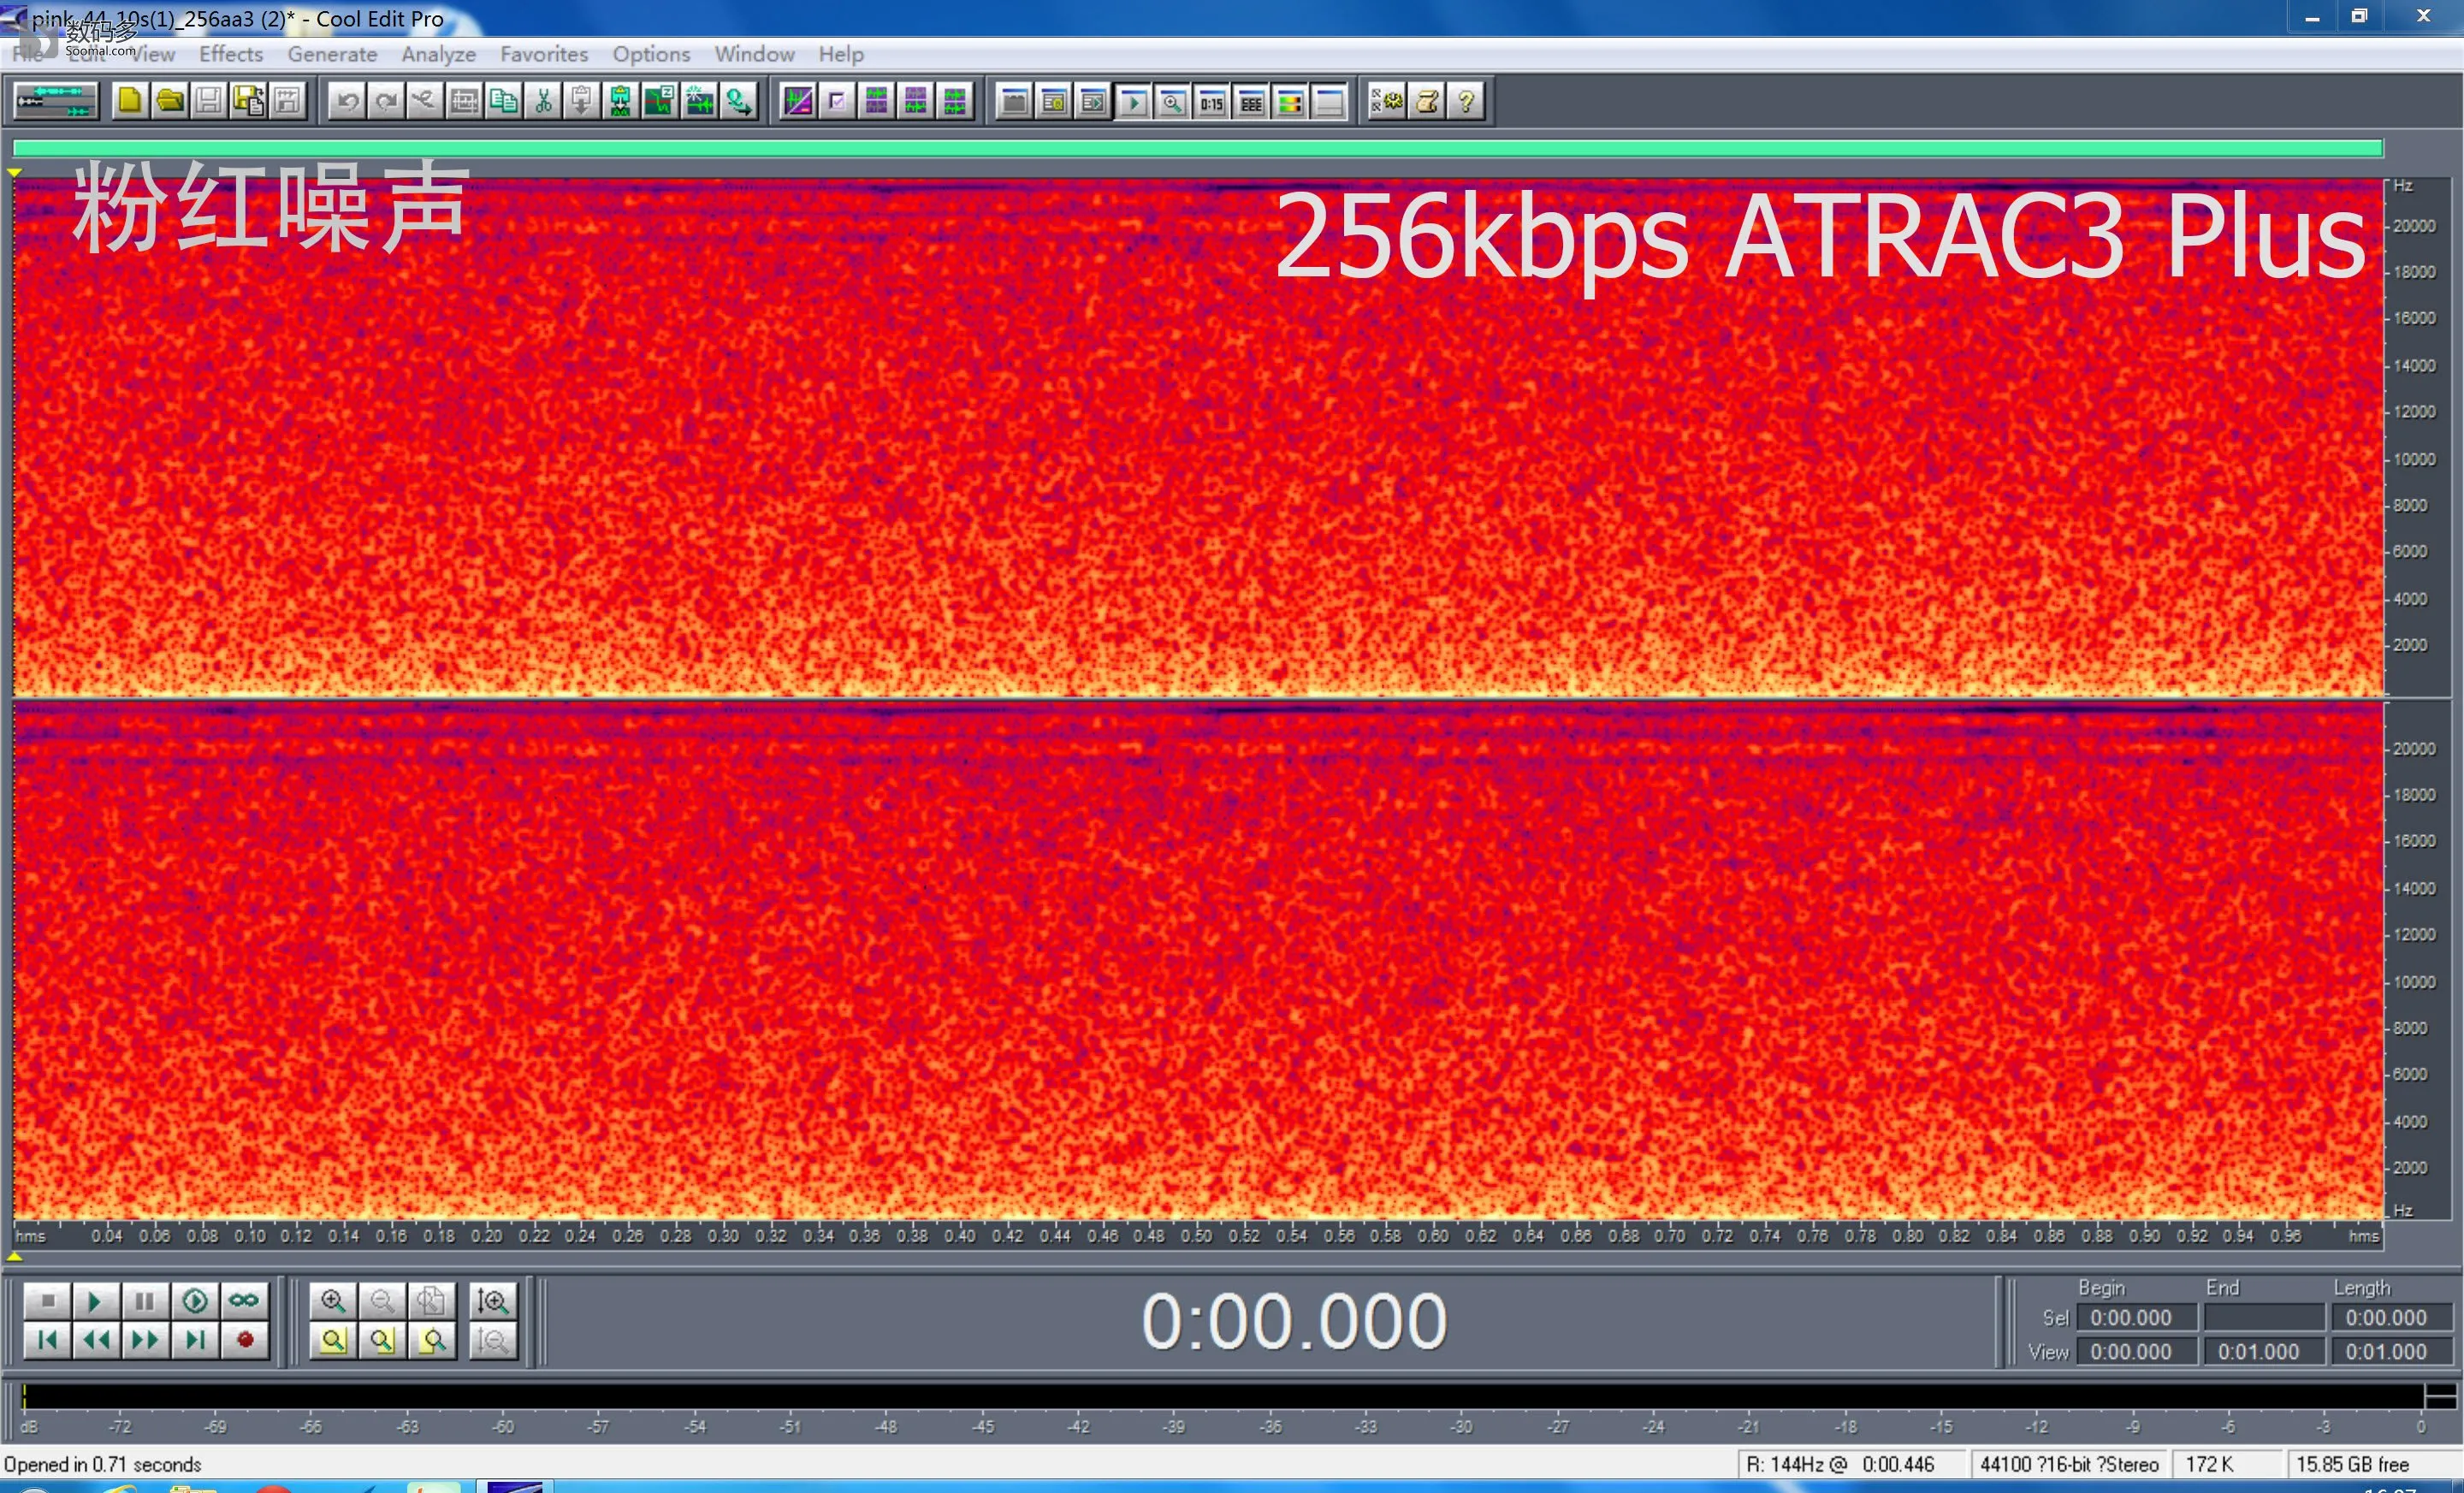The height and width of the screenshot is (1493, 2464).
Task: Zoom to left edge of selection
Action: coord(382,1339)
